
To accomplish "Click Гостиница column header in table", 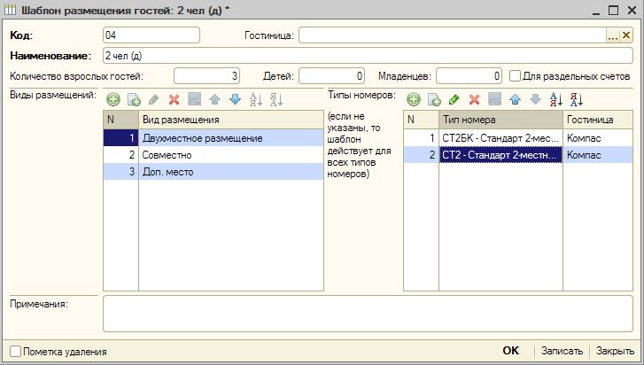I will coord(598,120).
